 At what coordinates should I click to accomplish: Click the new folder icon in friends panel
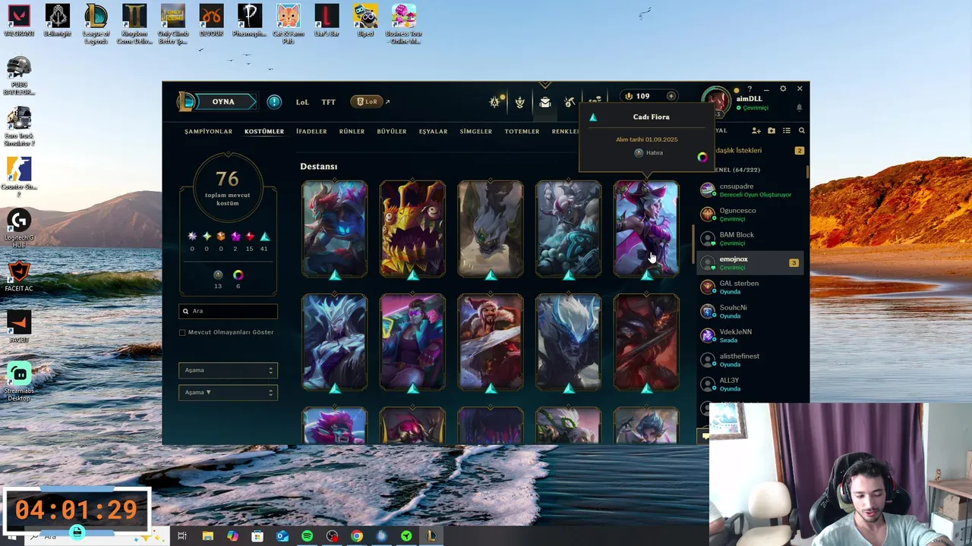tap(772, 130)
